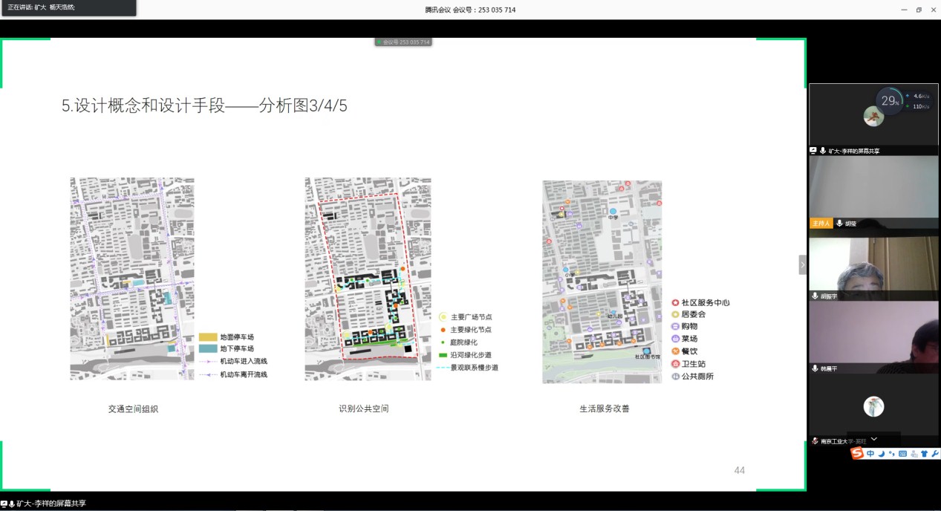Viewport: 941px width, 511px height.
Task: Click the moon icon in Sogou toolbar
Action: (x=881, y=454)
